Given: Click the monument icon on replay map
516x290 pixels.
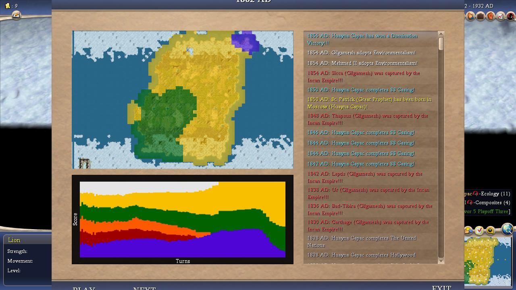Looking at the screenshot, I should tap(84, 163).
